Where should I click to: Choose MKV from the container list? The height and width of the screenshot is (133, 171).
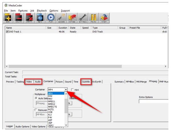50,99
